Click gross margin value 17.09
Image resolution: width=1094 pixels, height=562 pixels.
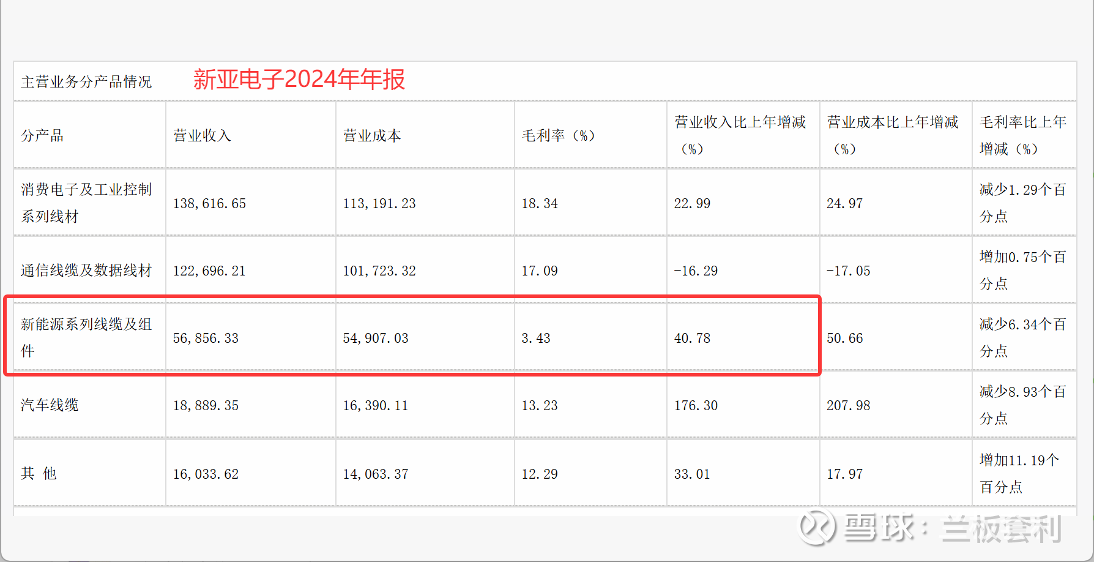[540, 271]
